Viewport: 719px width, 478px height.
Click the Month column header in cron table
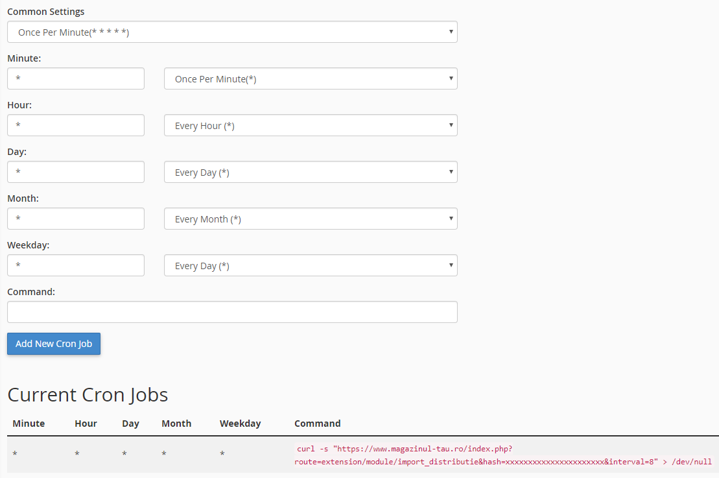coord(176,424)
